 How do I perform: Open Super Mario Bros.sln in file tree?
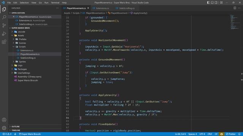28,80
